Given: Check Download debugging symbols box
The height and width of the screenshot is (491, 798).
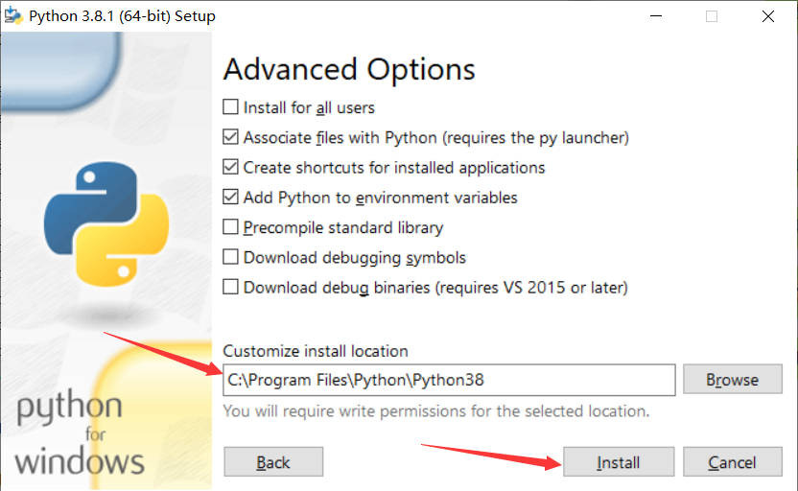Looking at the screenshot, I should click(230, 257).
